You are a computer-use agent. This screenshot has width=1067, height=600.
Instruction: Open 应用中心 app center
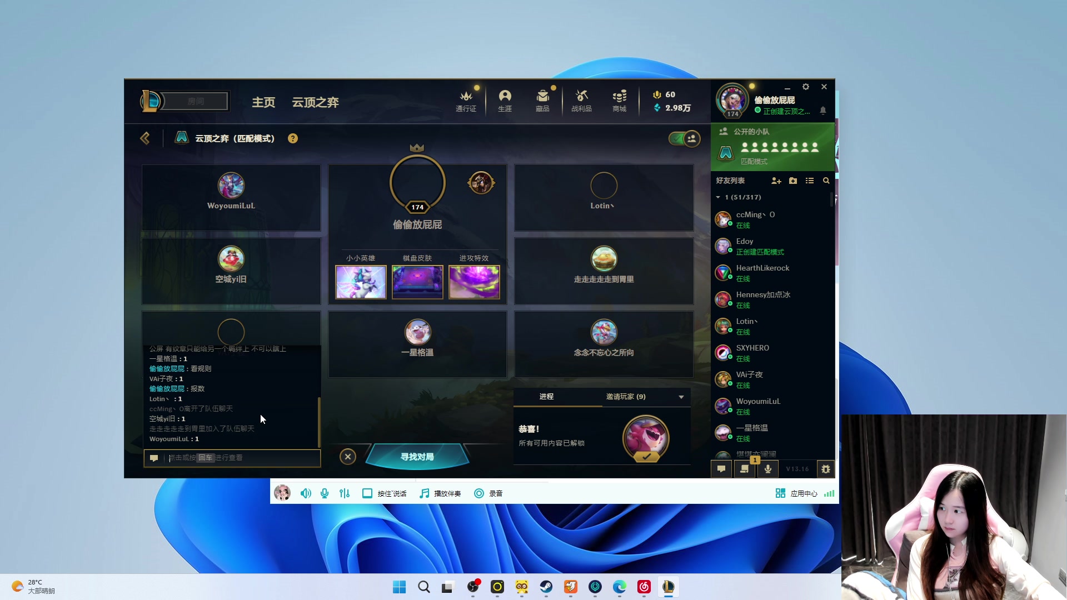pyautogui.click(x=797, y=493)
